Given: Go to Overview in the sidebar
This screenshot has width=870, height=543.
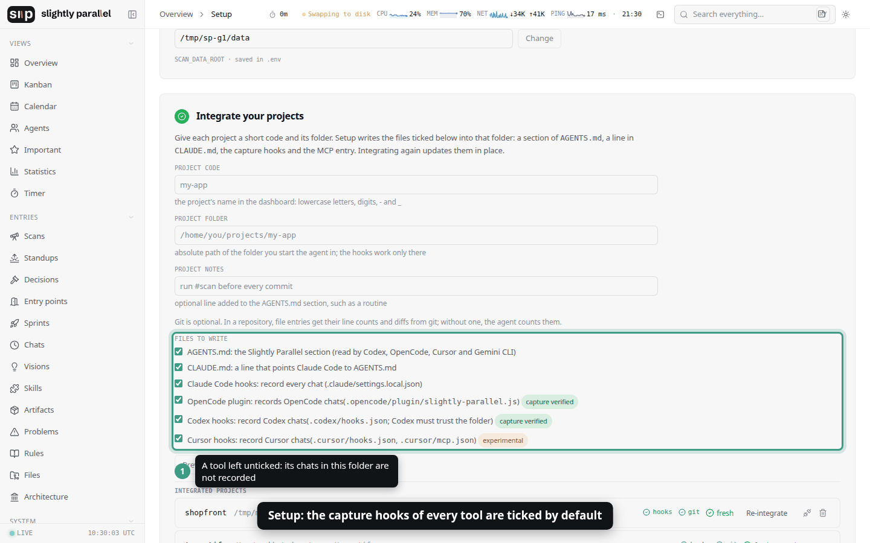Looking at the screenshot, I should [x=72, y=63].
